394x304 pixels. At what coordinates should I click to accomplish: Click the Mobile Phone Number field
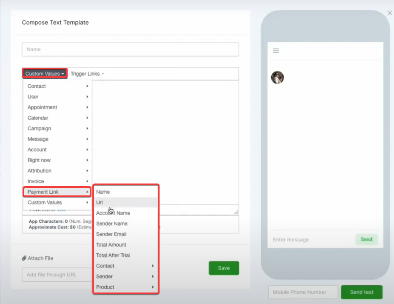303,292
